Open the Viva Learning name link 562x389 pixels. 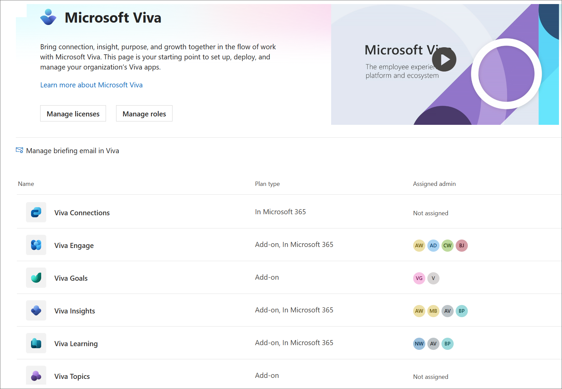coord(76,344)
